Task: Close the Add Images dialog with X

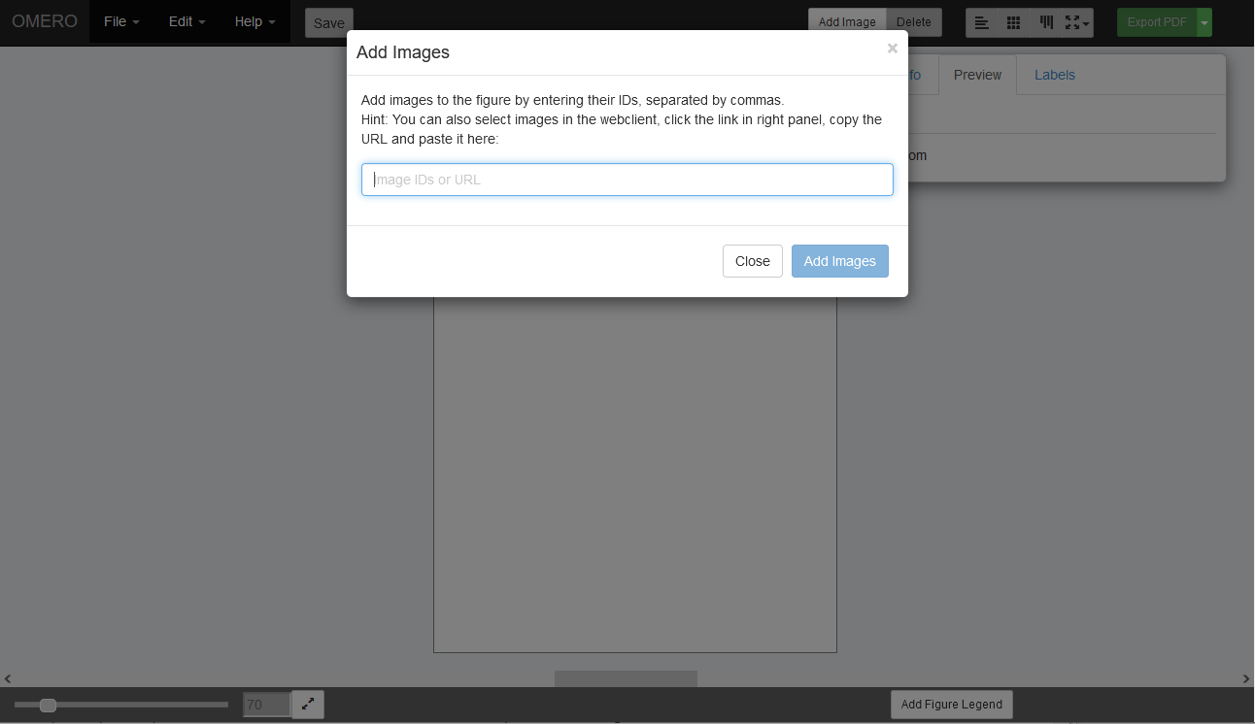Action: pyautogui.click(x=892, y=49)
